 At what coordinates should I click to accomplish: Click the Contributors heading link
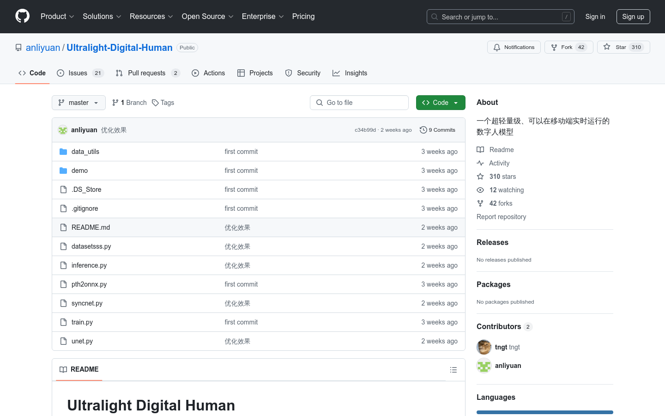click(x=504, y=326)
